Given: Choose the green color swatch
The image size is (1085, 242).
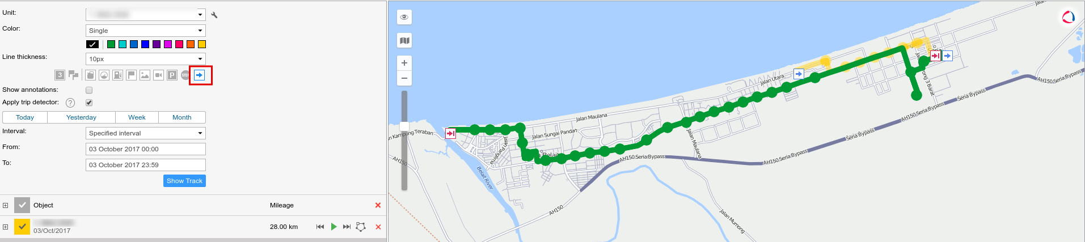Looking at the screenshot, I should click(111, 44).
